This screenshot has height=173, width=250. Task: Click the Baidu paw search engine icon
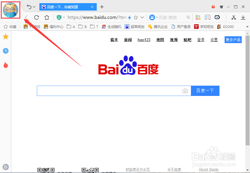152,17
